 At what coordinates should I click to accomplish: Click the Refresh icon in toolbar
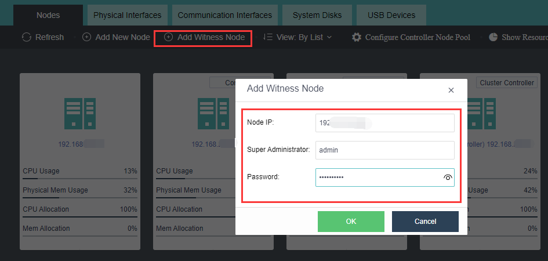[26, 37]
